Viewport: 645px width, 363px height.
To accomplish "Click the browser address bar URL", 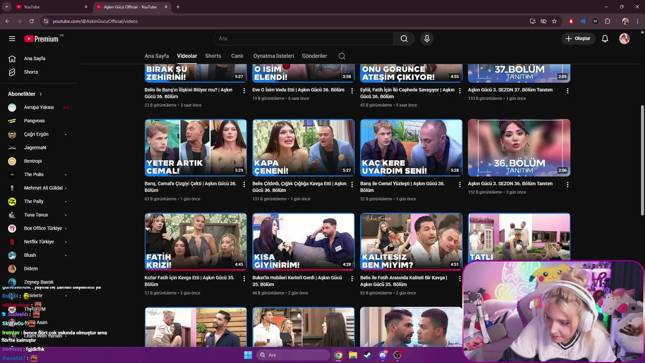I will pos(95,21).
